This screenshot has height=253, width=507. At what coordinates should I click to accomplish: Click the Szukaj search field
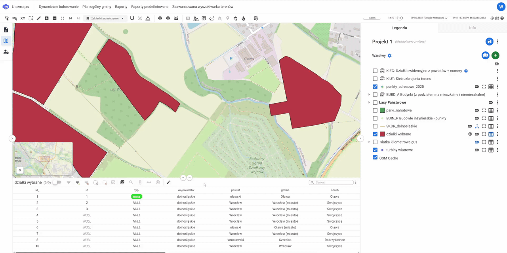point(333,182)
